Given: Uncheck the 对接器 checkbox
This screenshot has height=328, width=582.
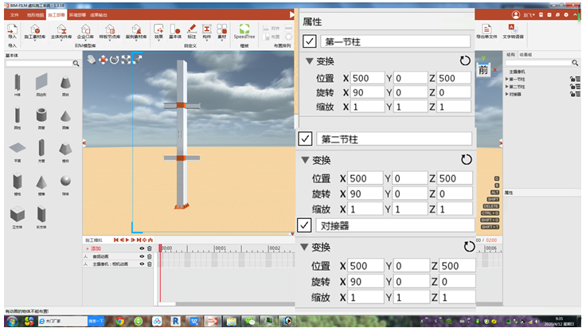Looking at the screenshot, I should pos(304,225).
